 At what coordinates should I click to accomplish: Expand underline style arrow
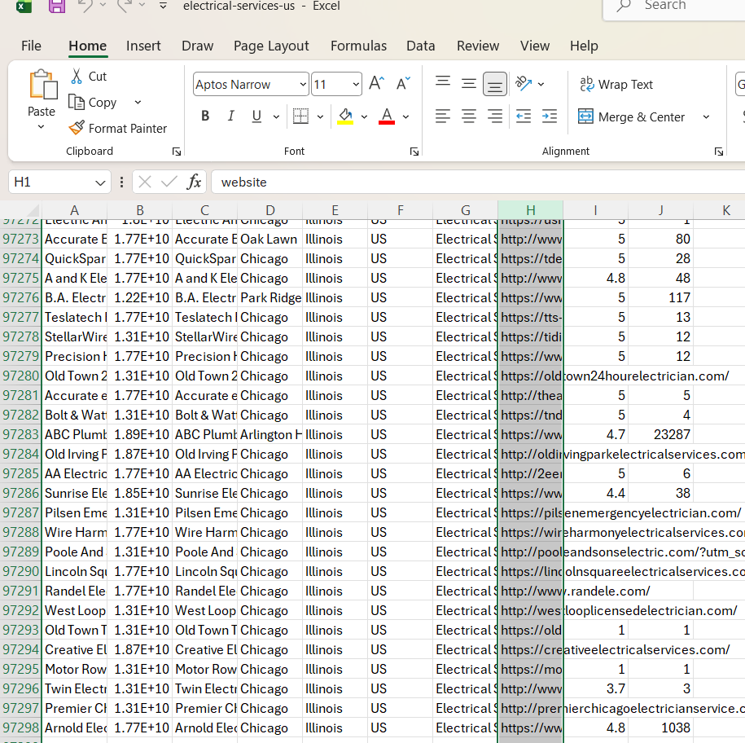click(x=276, y=117)
